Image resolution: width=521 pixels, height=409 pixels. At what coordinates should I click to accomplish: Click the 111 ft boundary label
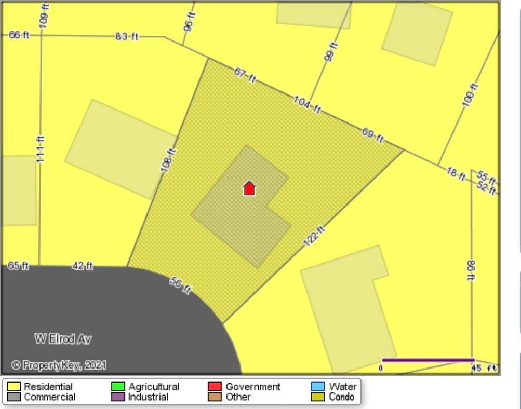pyautogui.click(x=41, y=149)
